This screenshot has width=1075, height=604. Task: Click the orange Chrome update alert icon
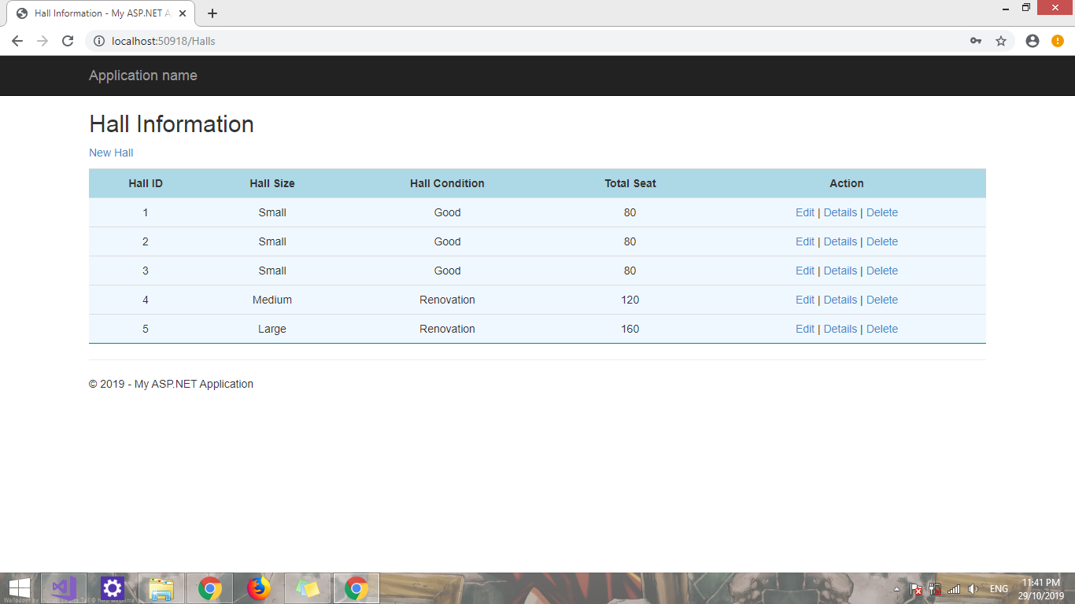[x=1058, y=40]
